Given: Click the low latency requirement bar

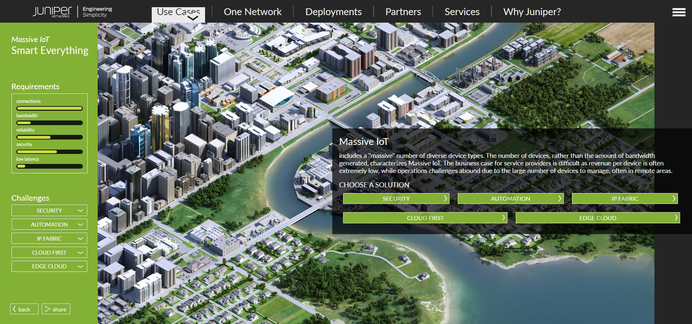Looking at the screenshot, I should click(49, 166).
